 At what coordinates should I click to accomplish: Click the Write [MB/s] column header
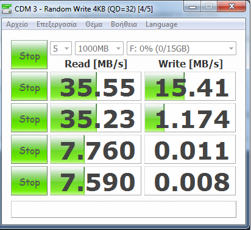191,64
